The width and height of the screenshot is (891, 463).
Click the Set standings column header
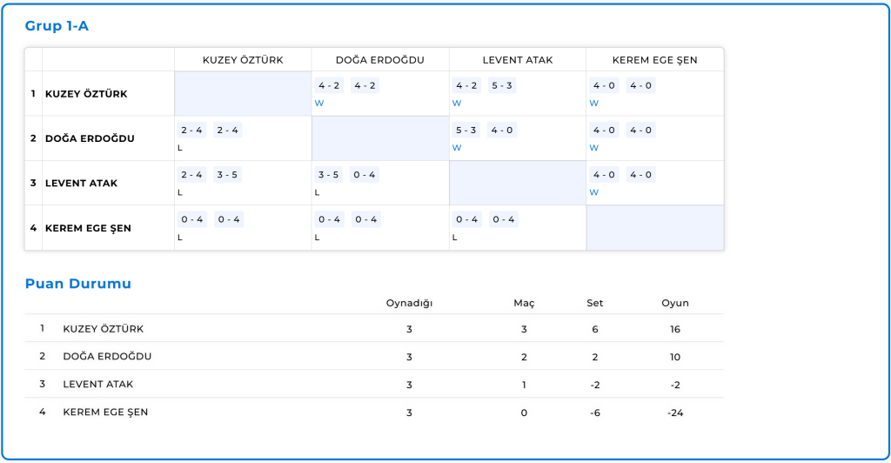coord(595,303)
